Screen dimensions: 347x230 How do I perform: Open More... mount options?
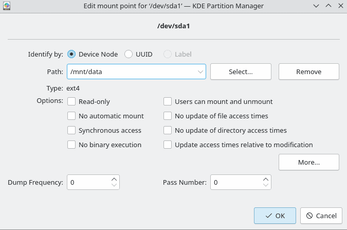(x=309, y=162)
